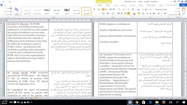This screenshot has height=105, width=187.
Task: Click the Save icon in title bar
Action: [x=182, y=1]
